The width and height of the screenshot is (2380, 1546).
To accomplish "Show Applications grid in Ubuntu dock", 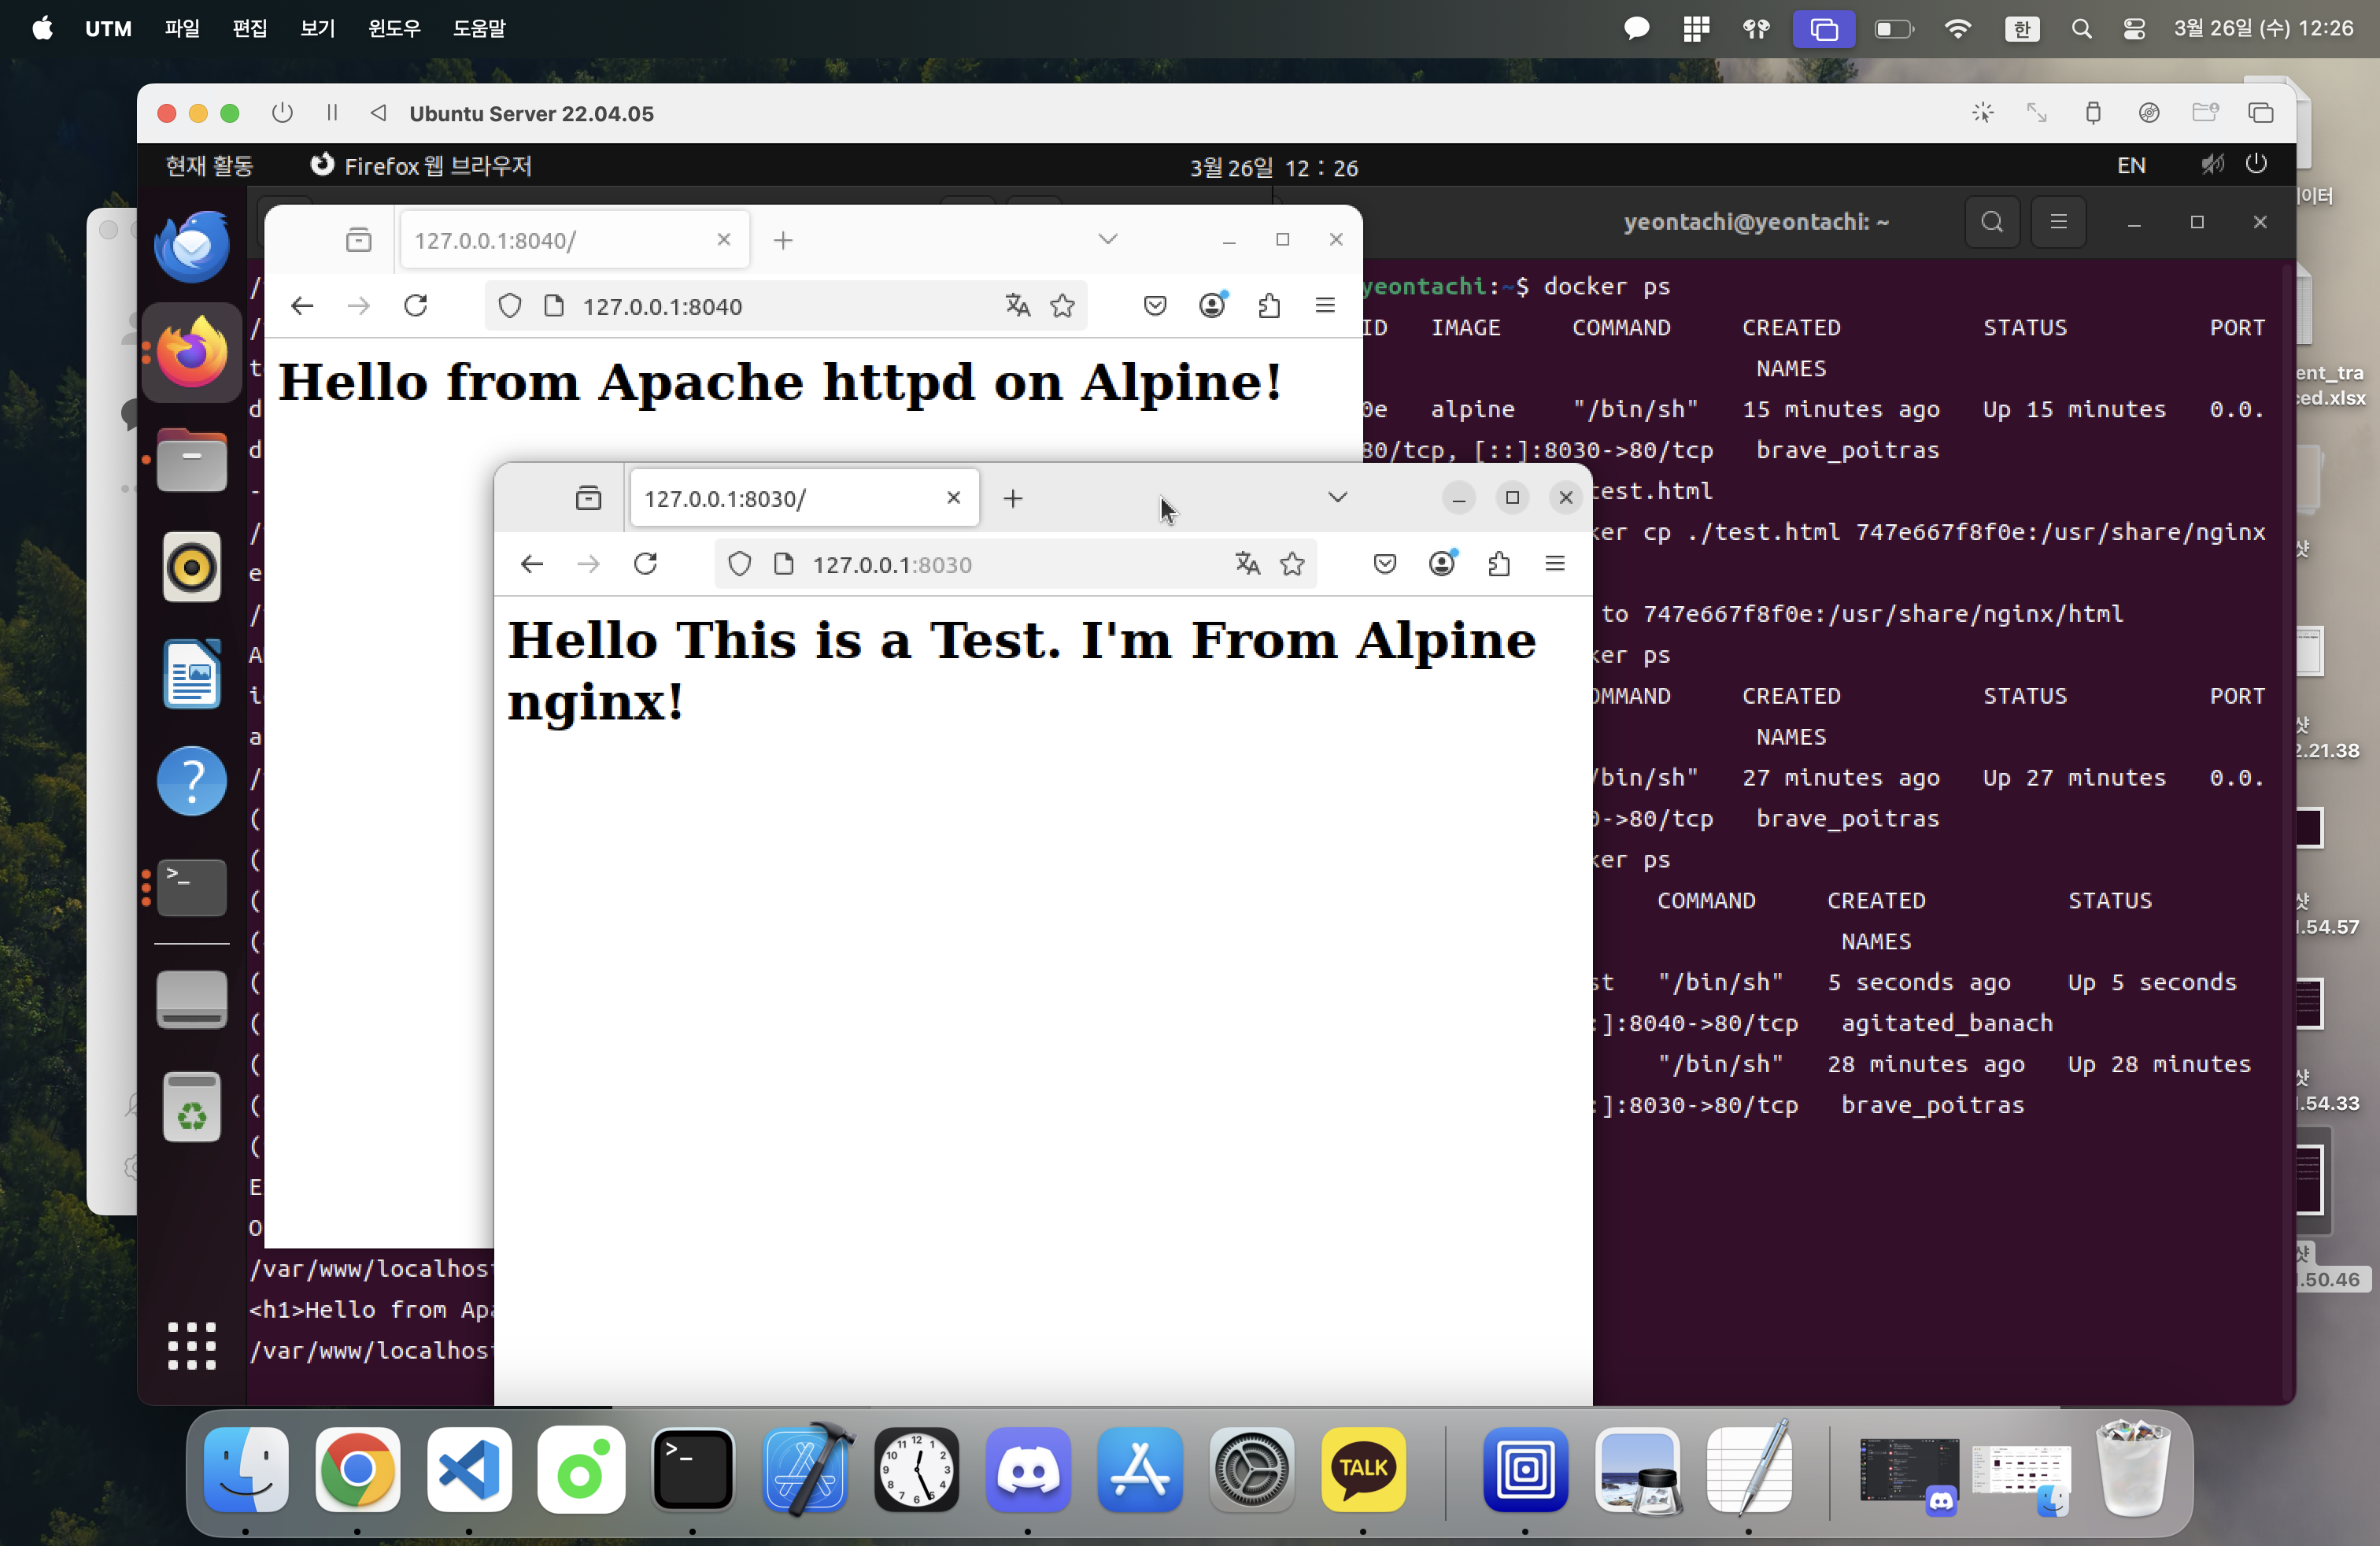I will pos(192,1346).
